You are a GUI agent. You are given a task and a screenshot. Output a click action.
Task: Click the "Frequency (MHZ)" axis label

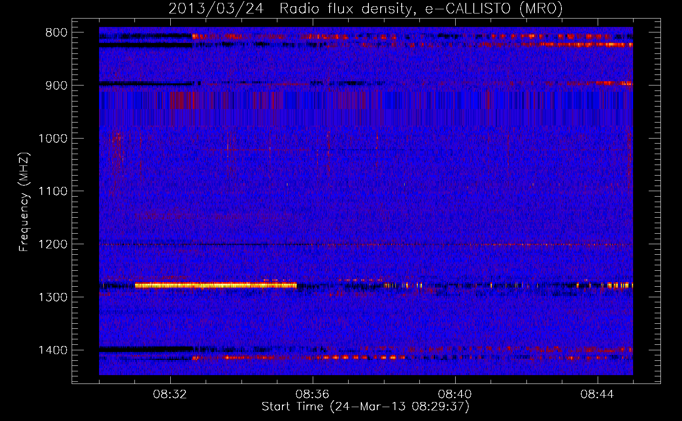[x=24, y=202]
